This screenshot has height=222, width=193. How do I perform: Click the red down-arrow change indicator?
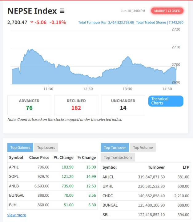(x=32, y=22)
